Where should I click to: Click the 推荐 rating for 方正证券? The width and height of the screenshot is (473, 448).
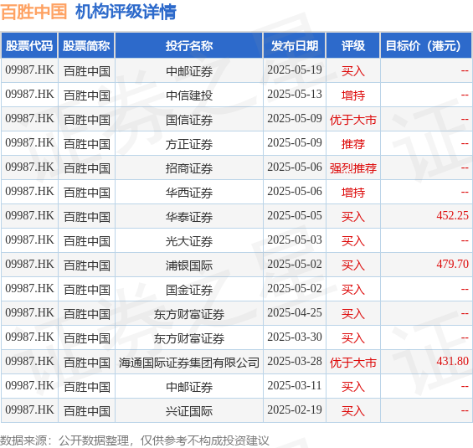point(353,144)
